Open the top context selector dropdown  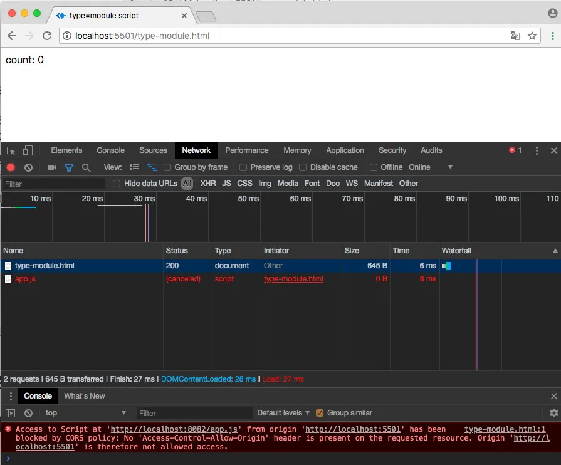pos(85,413)
